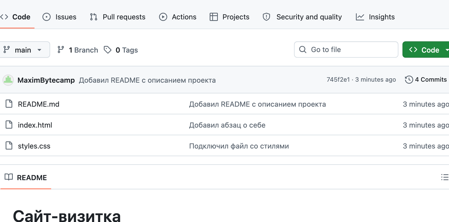Viewport: 449px width, 222px height.
Task: Open styles.css file
Action: (34, 146)
